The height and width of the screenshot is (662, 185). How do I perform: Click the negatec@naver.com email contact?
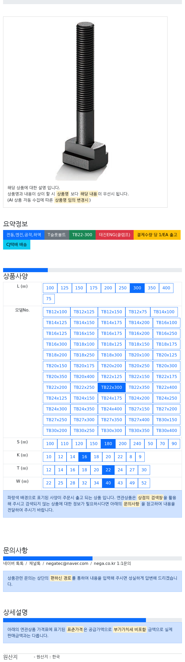coord(67,564)
